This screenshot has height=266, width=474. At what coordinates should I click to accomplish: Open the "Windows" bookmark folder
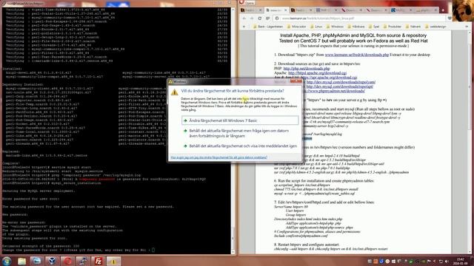(334, 27)
